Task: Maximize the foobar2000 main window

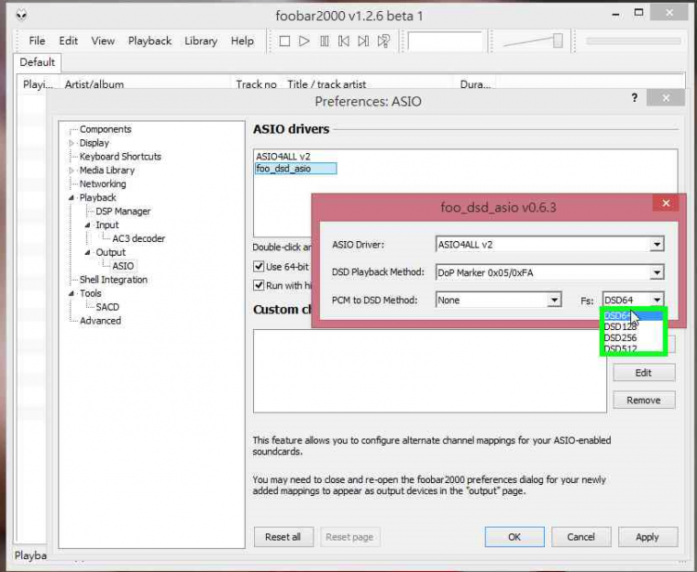Action: pos(639,13)
